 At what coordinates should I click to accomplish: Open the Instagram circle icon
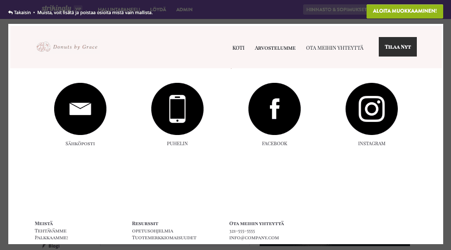(371, 109)
